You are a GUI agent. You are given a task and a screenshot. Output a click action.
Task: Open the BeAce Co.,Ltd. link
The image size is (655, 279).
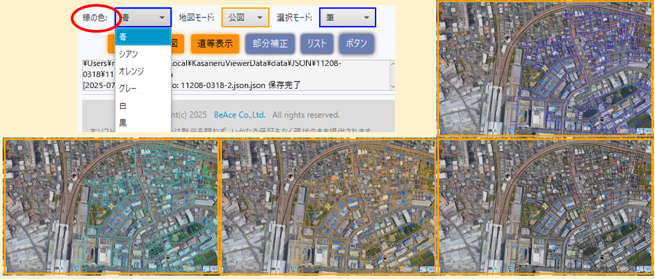tap(239, 115)
